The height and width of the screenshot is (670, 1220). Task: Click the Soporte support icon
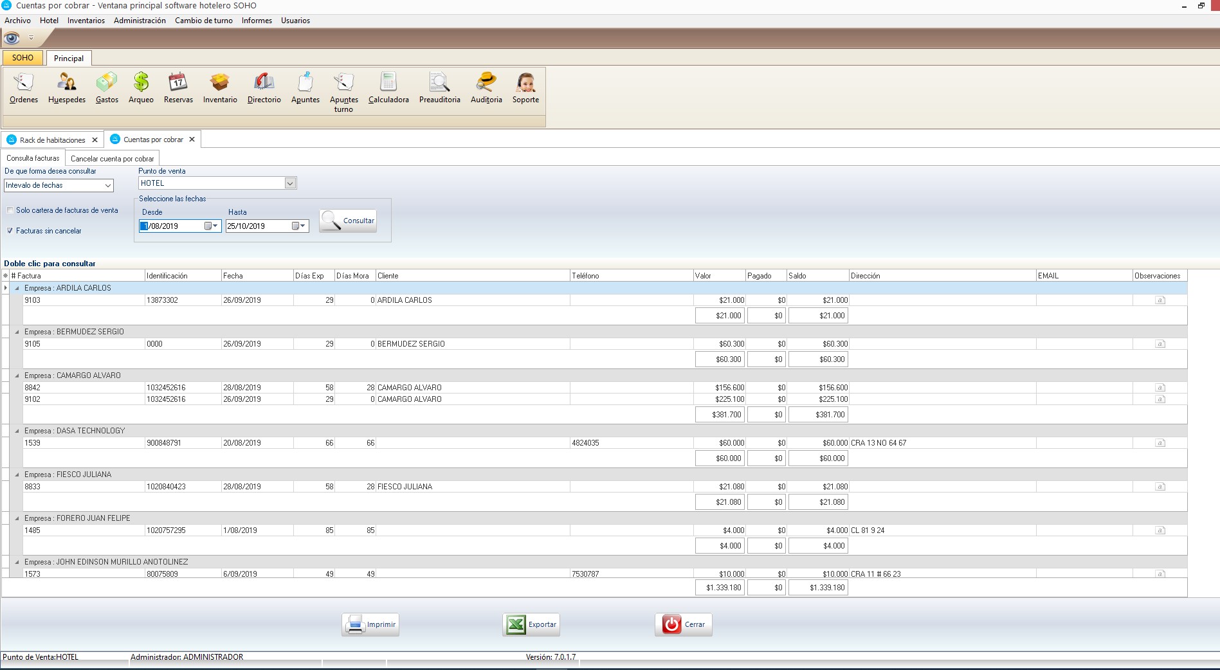[525, 88]
